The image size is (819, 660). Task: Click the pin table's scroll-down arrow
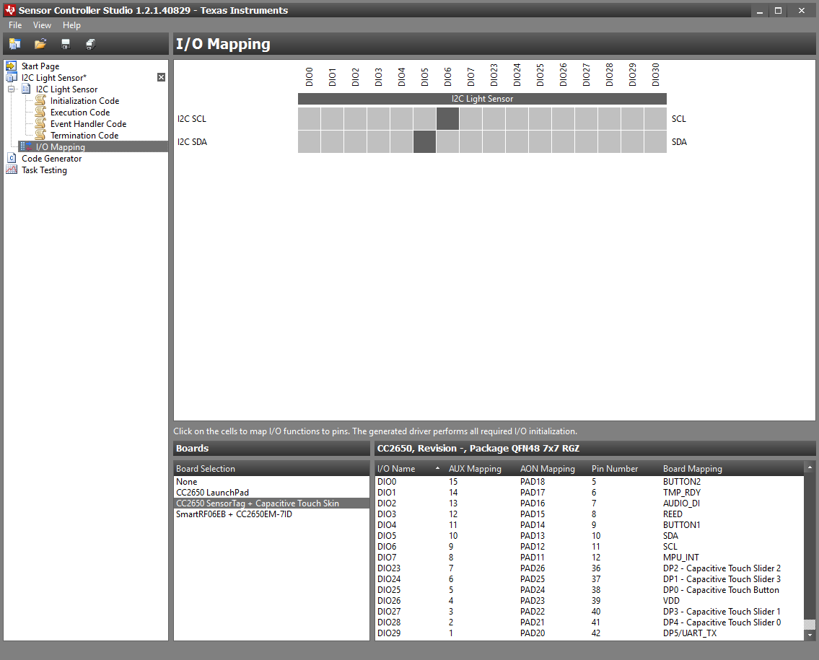click(x=810, y=635)
